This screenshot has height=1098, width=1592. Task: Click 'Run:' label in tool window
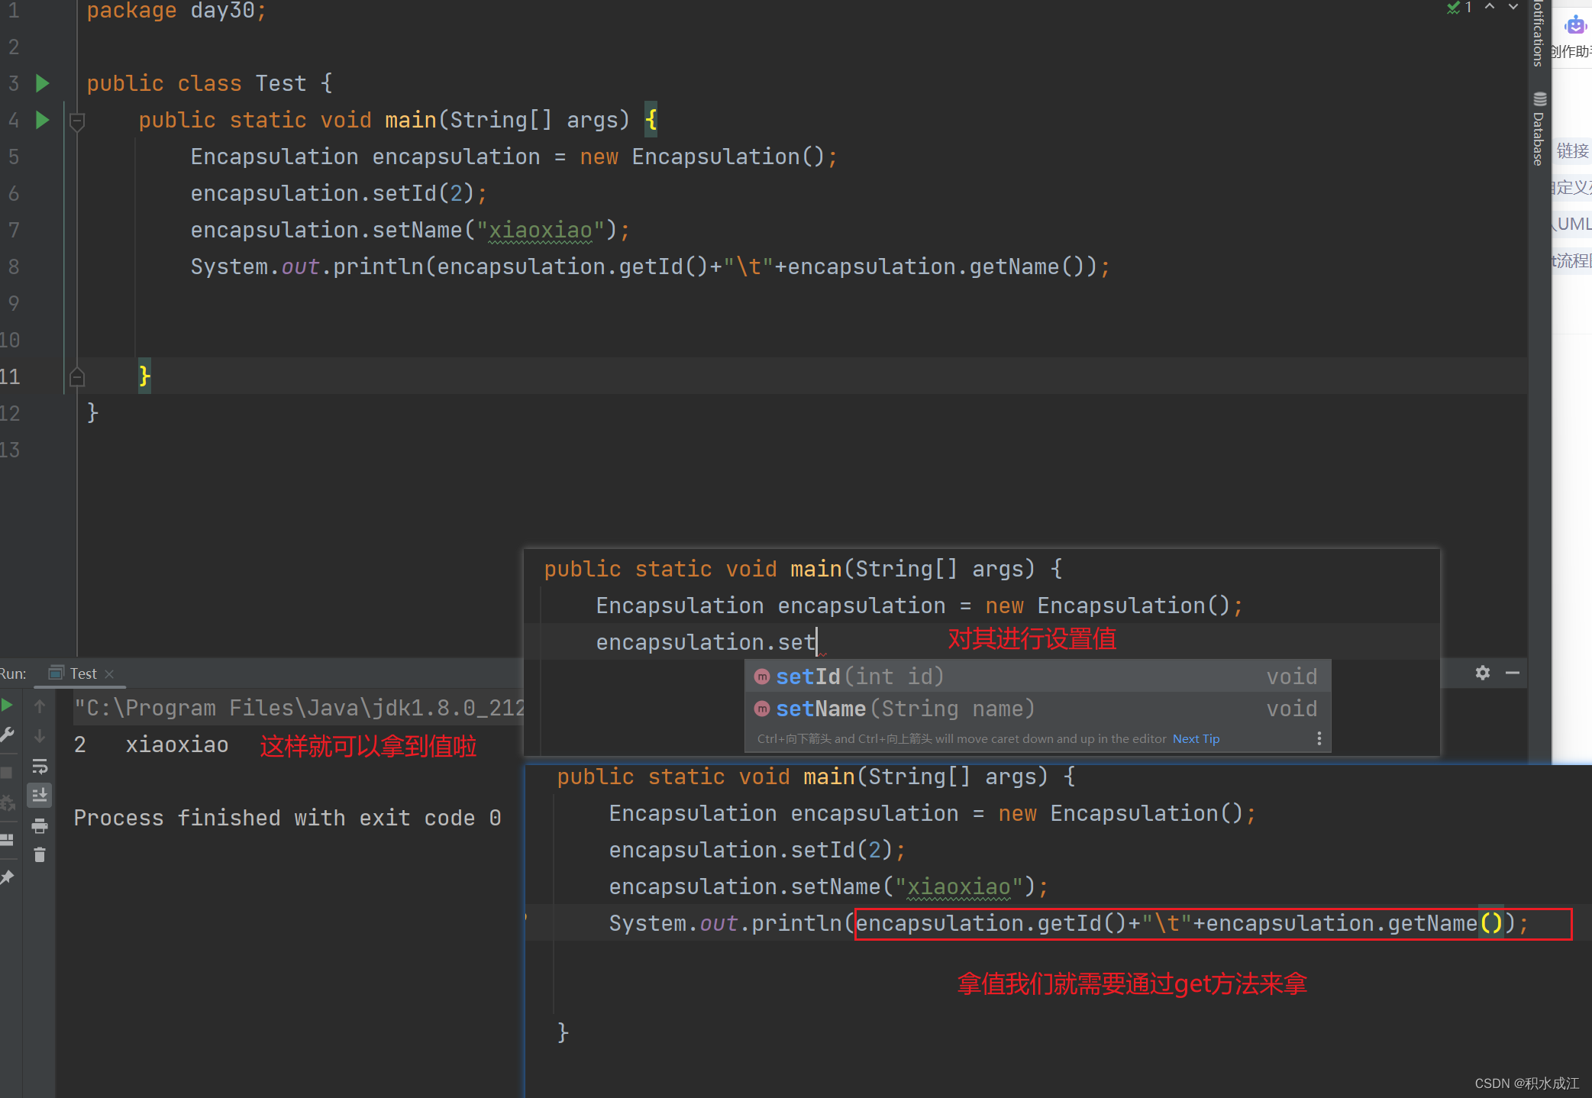click(x=13, y=673)
